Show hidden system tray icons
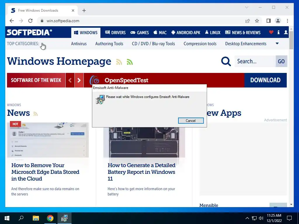This screenshot has width=299, height=224. 247,218
